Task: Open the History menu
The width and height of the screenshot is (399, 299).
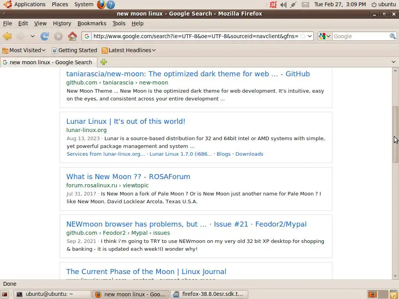Action: point(62,23)
